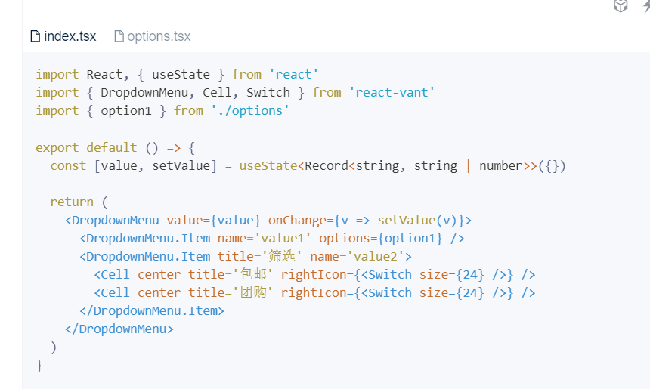Click the file icon beside index.tsx
The height and width of the screenshot is (389, 650).
click(35, 36)
